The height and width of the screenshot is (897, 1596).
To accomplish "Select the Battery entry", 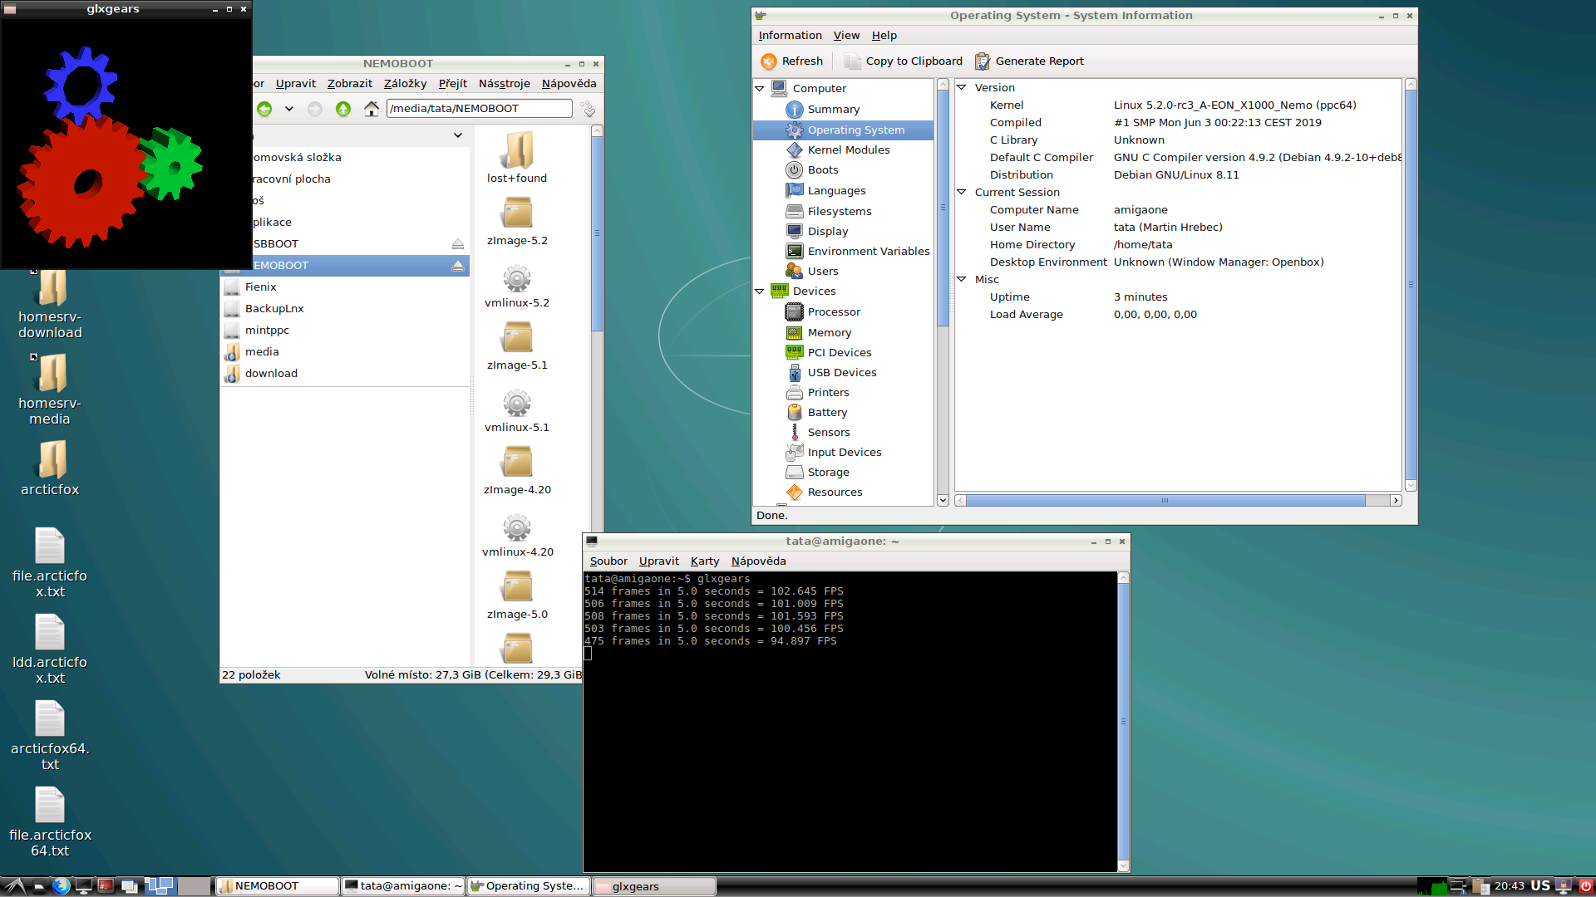I will 827,412.
